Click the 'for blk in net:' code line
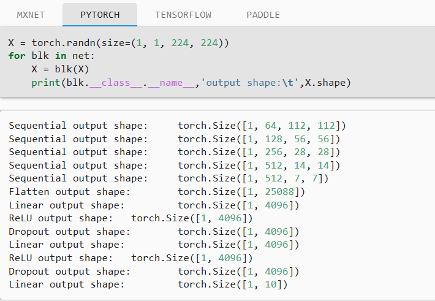435x301 pixels. coord(51,56)
